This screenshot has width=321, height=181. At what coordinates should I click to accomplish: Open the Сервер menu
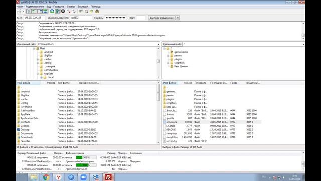pyautogui.click(x=71, y=7)
